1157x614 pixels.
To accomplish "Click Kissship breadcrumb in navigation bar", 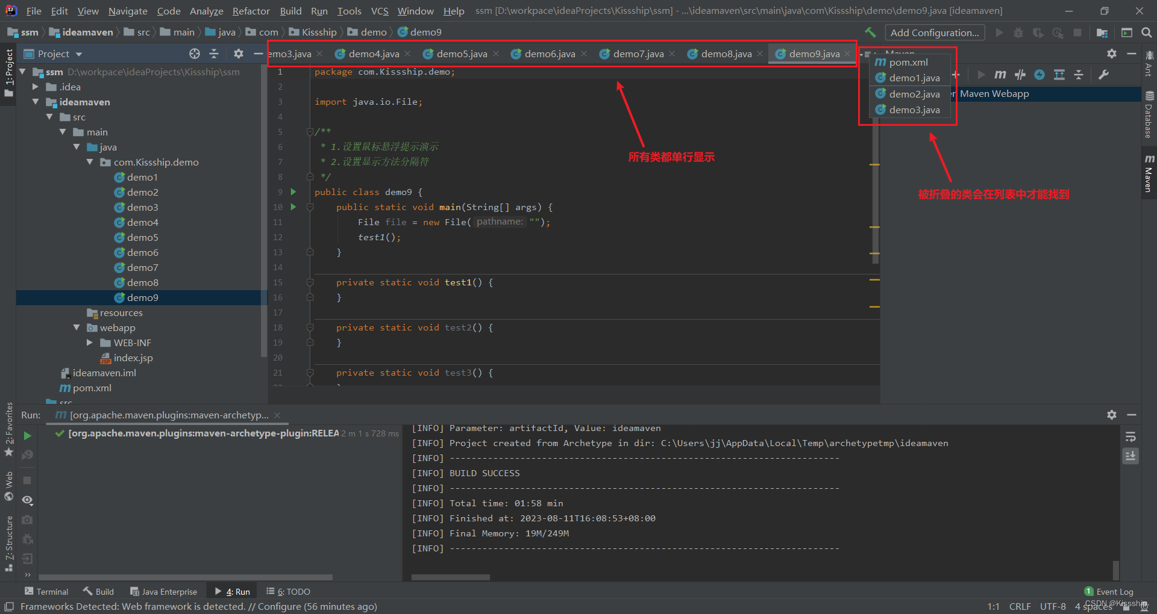I will (x=319, y=32).
